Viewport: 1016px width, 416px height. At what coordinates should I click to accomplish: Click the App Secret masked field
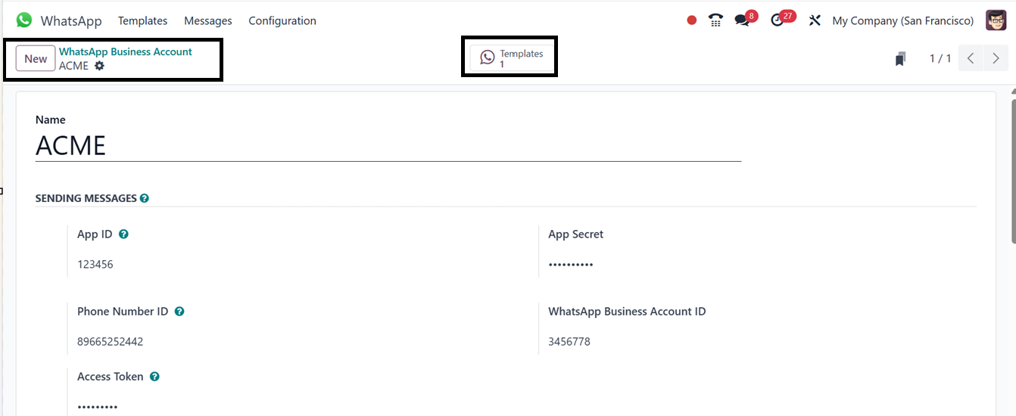point(571,265)
